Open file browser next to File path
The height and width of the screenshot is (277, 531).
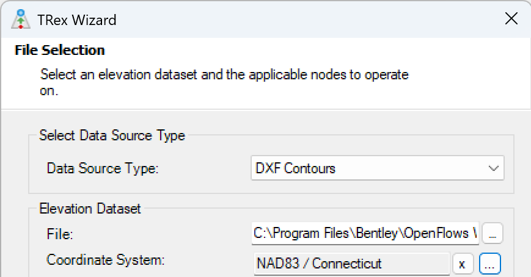click(x=493, y=233)
